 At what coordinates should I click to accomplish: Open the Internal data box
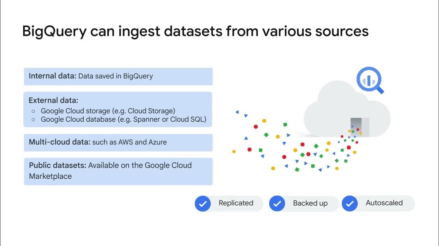pyautogui.click(x=118, y=76)
